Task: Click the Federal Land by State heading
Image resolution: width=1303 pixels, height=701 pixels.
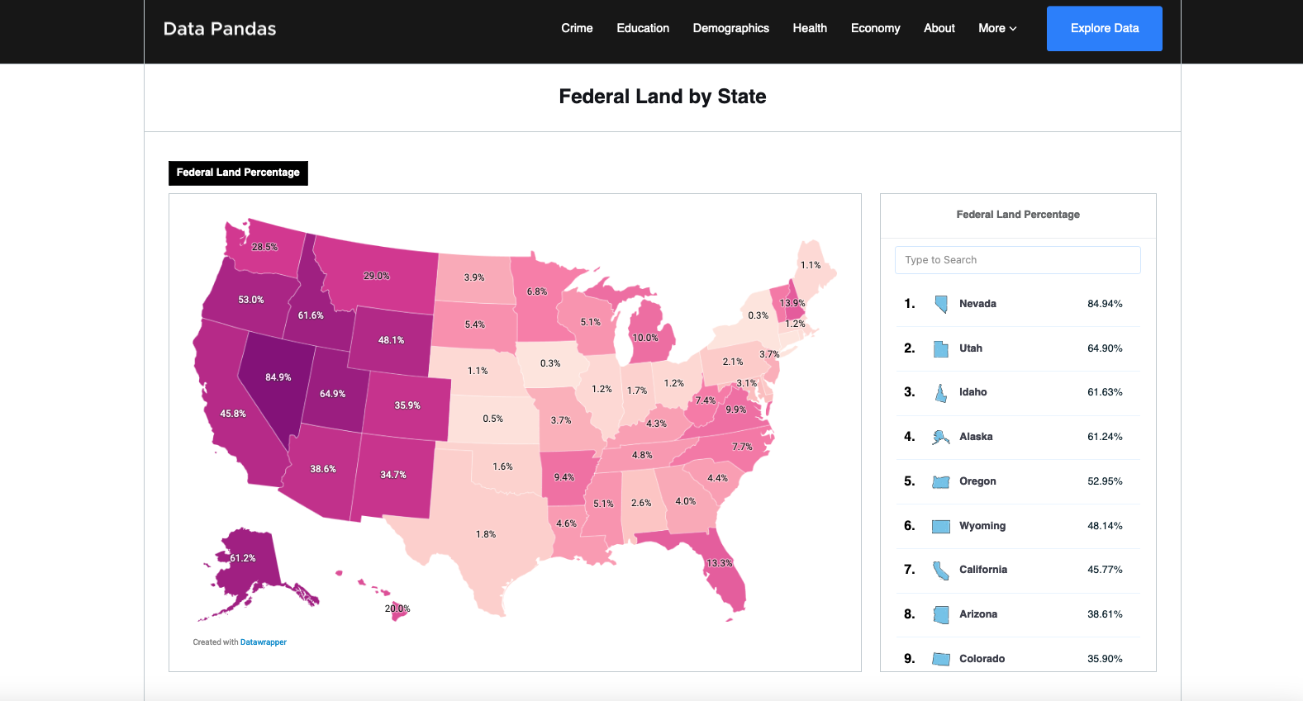Action: (663, 97)
